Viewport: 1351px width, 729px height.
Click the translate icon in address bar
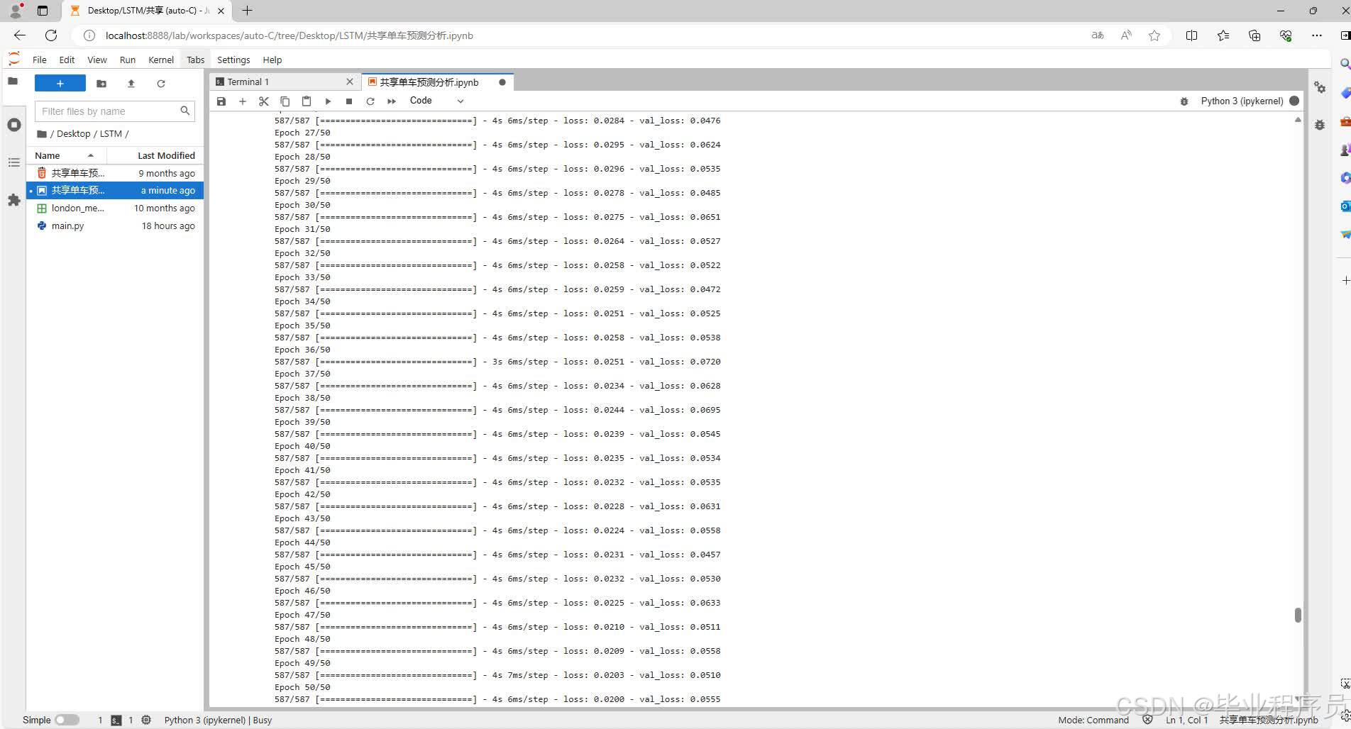(1098, 35)
